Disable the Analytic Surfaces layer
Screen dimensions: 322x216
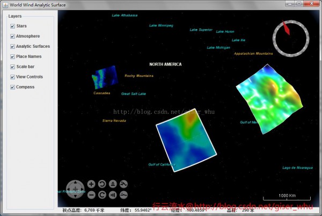(12, 46)
